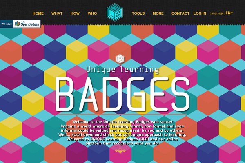The width and height of the screenshot is (245, 163).
Task: Click the yellow scroll-down diamond arrow icon
Action: [120, 151]
